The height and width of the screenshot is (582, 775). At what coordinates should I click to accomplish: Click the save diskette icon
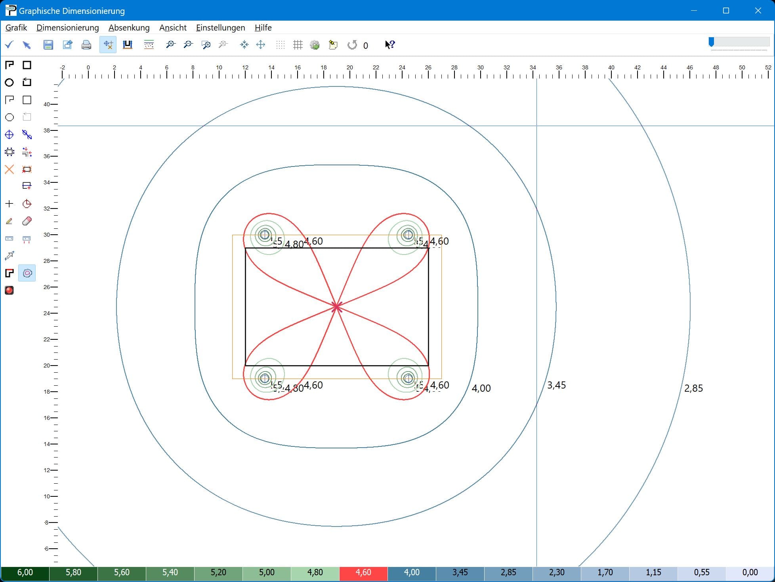pos(48,45)
